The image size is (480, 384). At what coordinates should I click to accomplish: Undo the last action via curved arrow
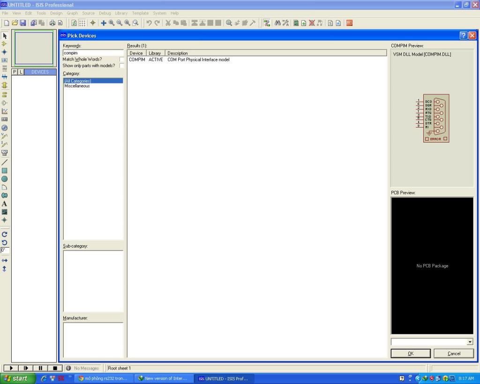pos(149,23)
